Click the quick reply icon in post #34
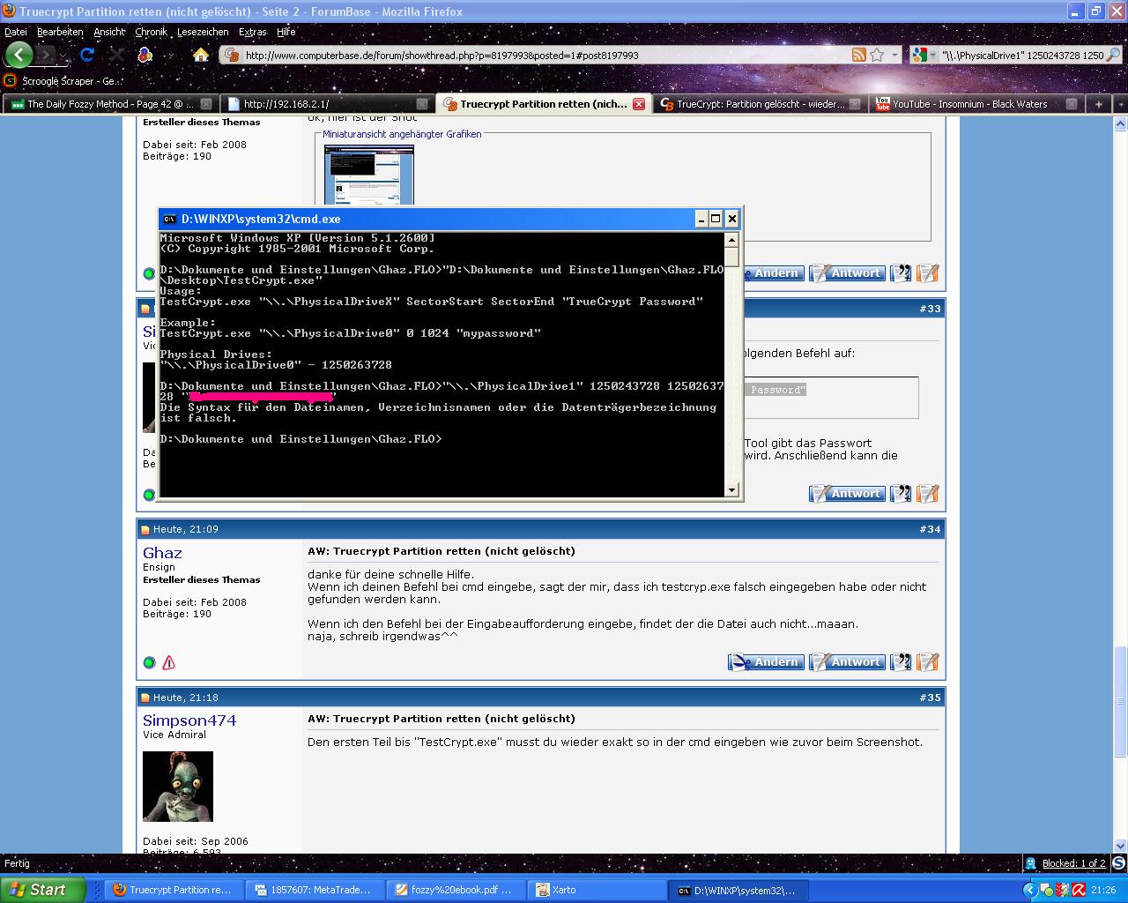This screenshot has width=1128, height=903. tap(928, 661)
